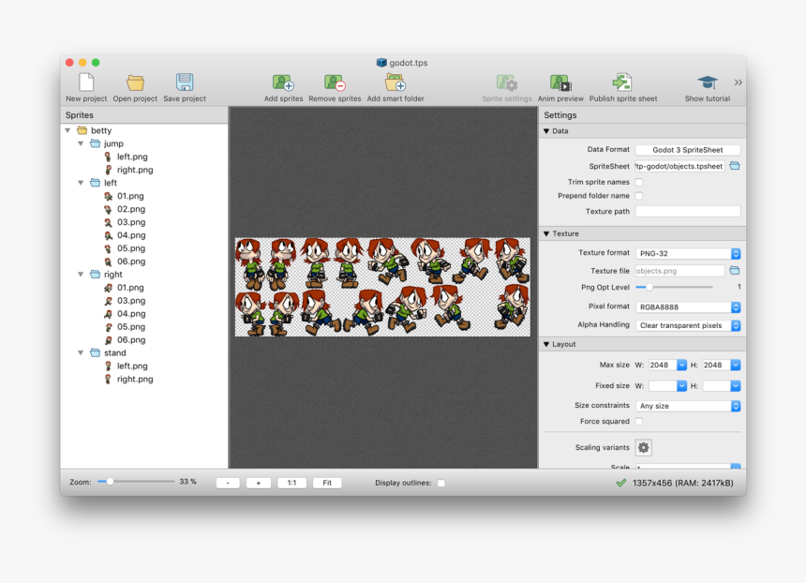Click the SpriteSheet path field
This screenshot has height=583, width=806.
pyautogui.click(x=680, y=166)
